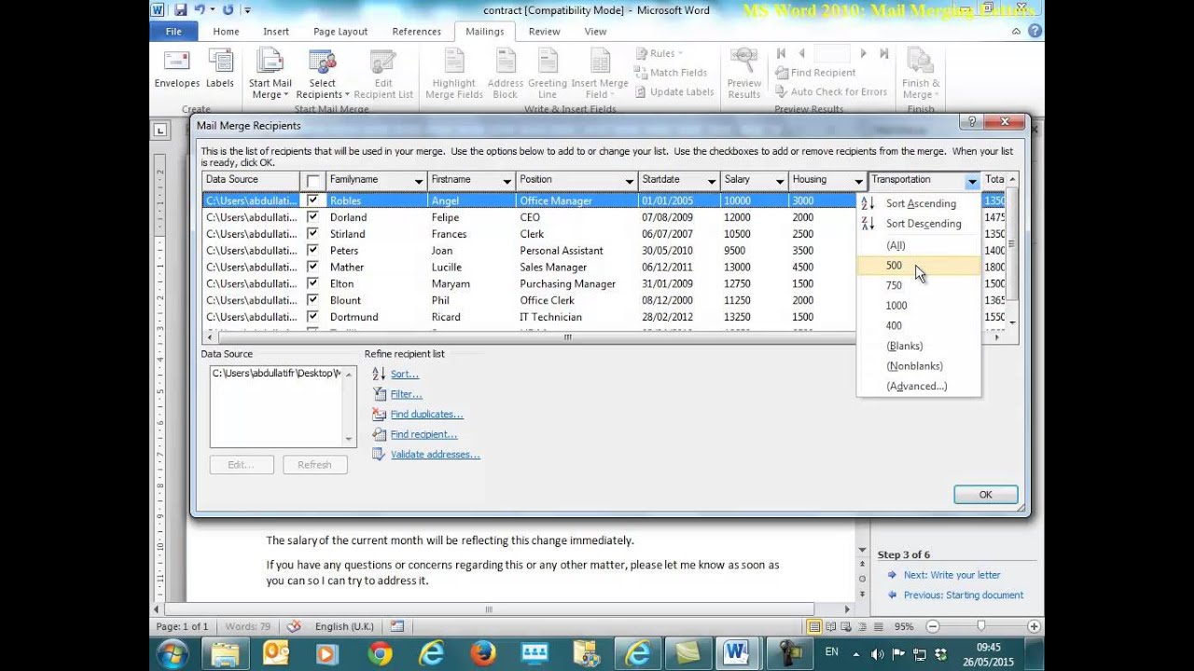Open Google Chrome in taskbar

(x=380, y=653)
